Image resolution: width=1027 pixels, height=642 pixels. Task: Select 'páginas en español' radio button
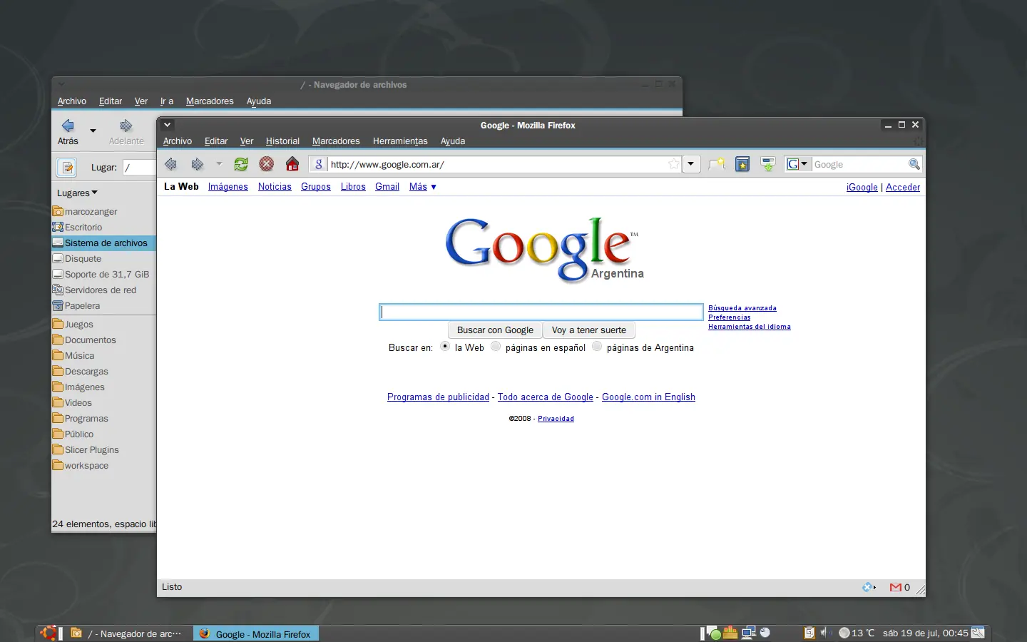tap(496, 347)
